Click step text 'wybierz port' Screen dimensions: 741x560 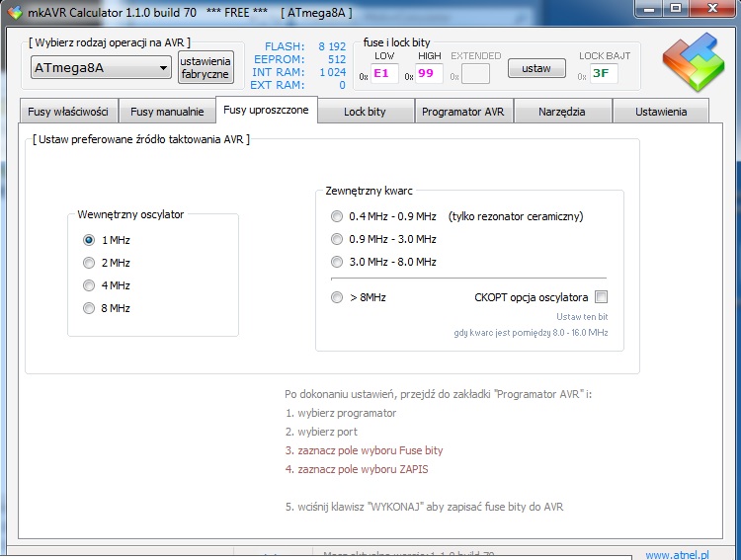327,432
